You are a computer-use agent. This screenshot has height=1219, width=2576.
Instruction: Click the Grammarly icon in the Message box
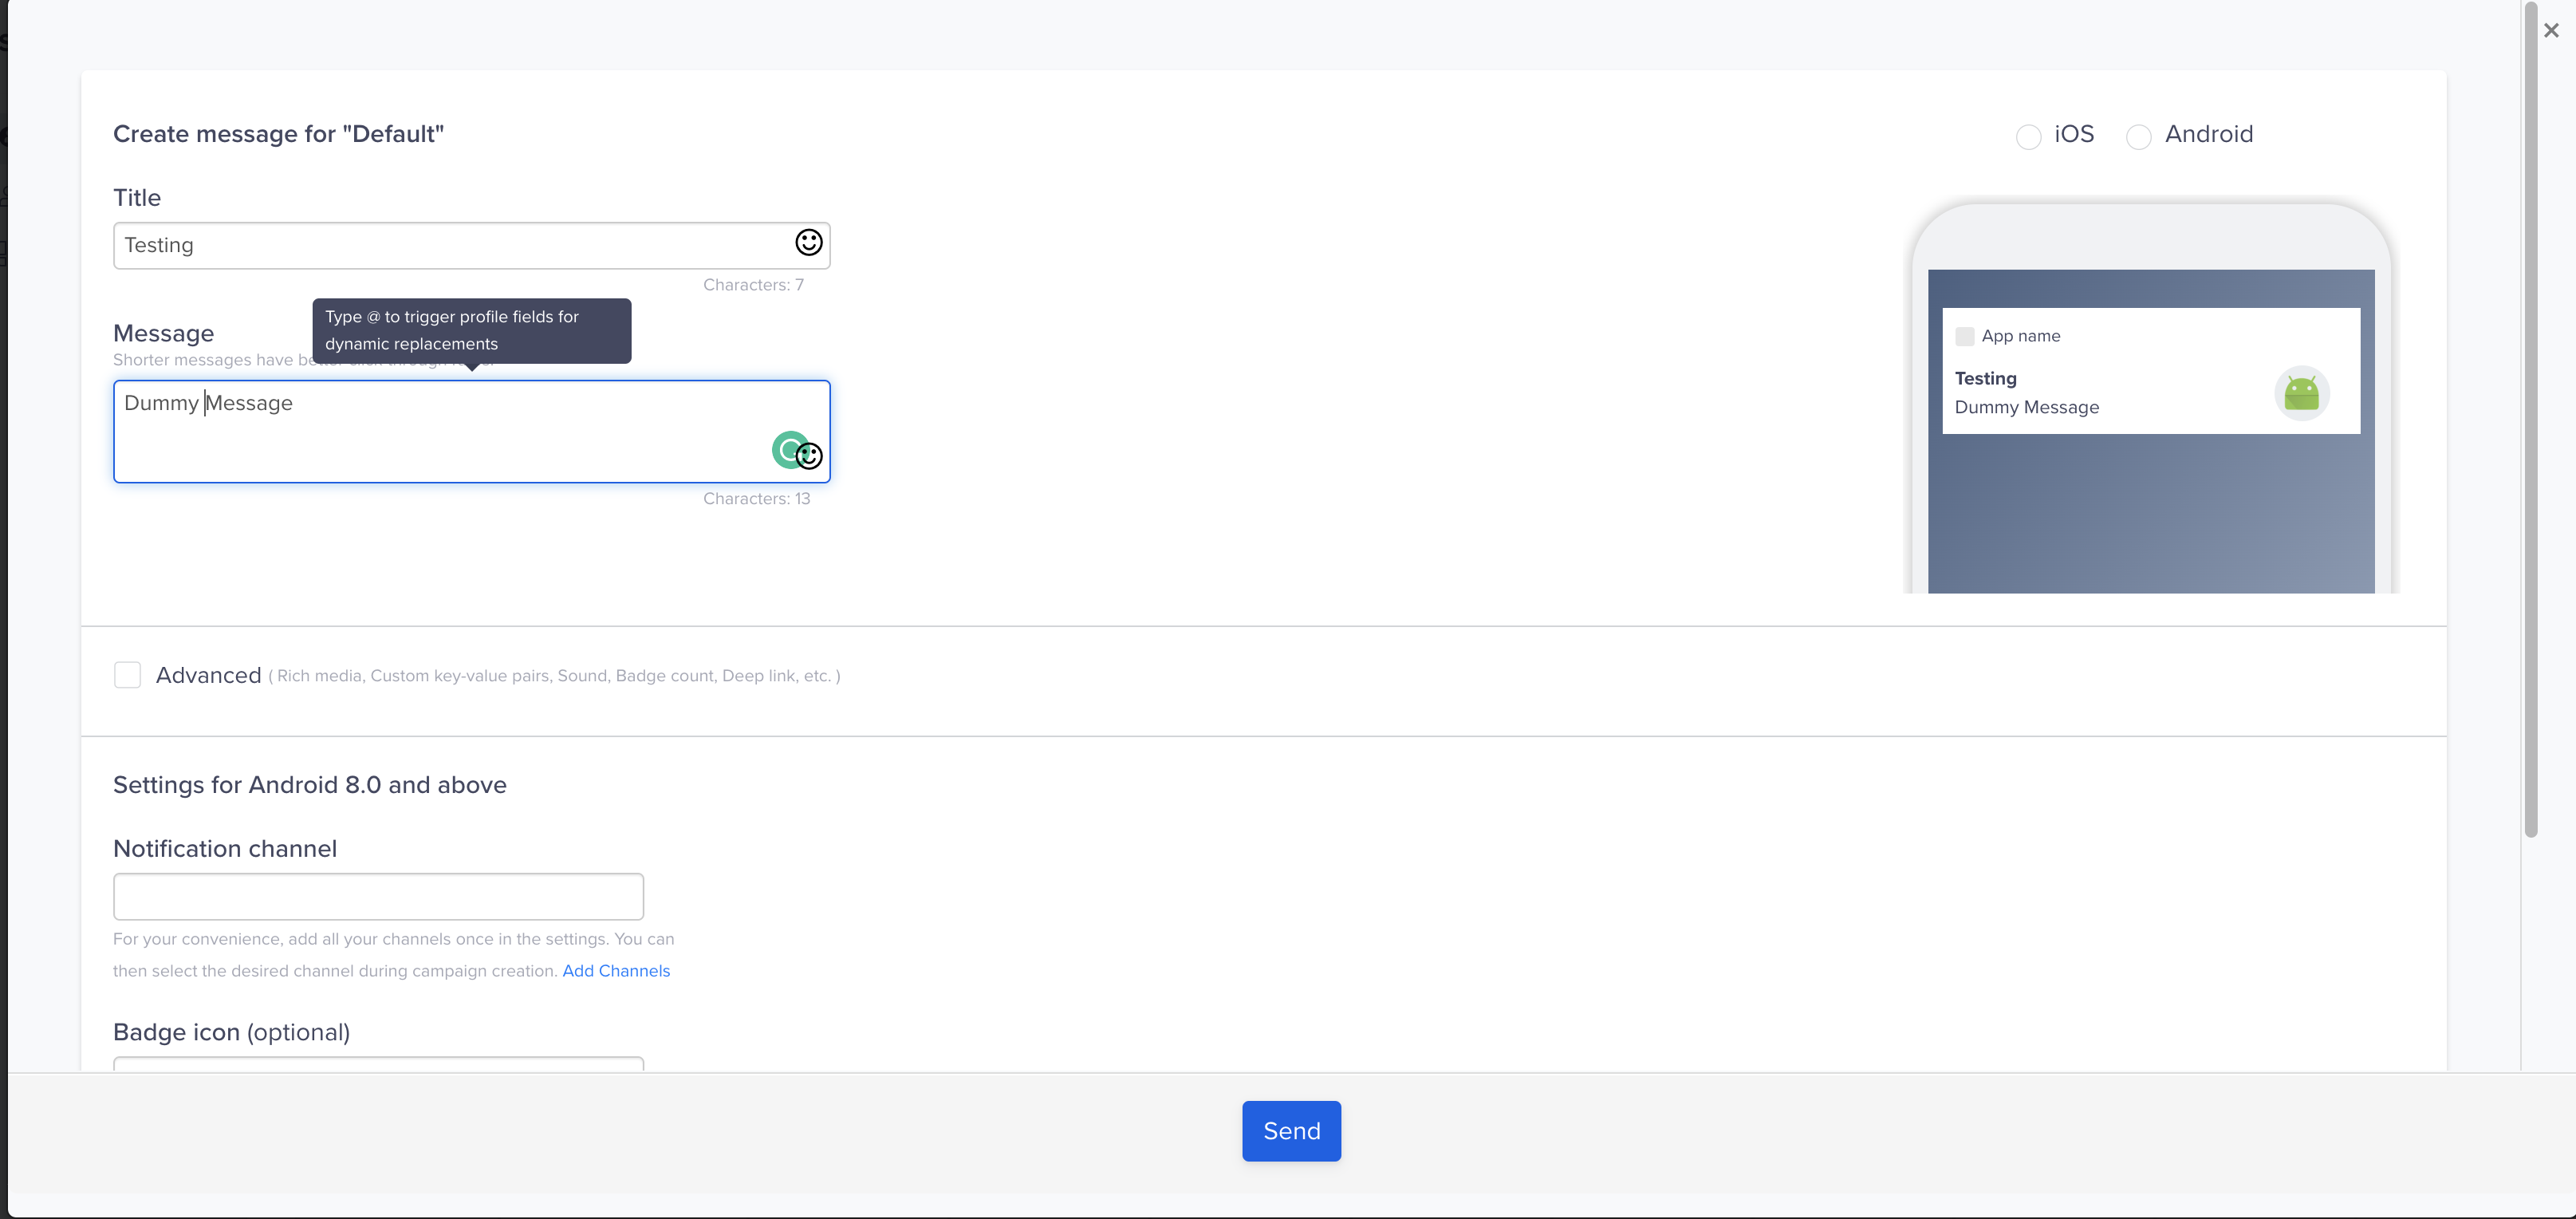[789, 449]
